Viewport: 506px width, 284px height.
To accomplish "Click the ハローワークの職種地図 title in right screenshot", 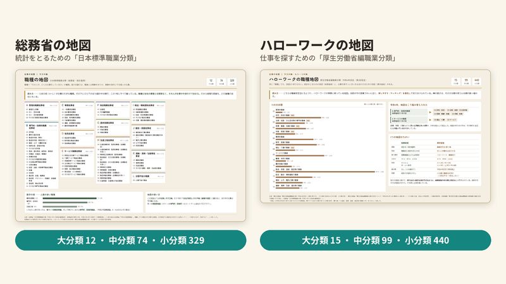I will click(293, 80).
